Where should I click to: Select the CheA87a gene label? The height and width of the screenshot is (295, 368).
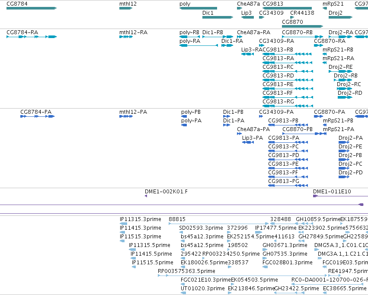[249, 4]
